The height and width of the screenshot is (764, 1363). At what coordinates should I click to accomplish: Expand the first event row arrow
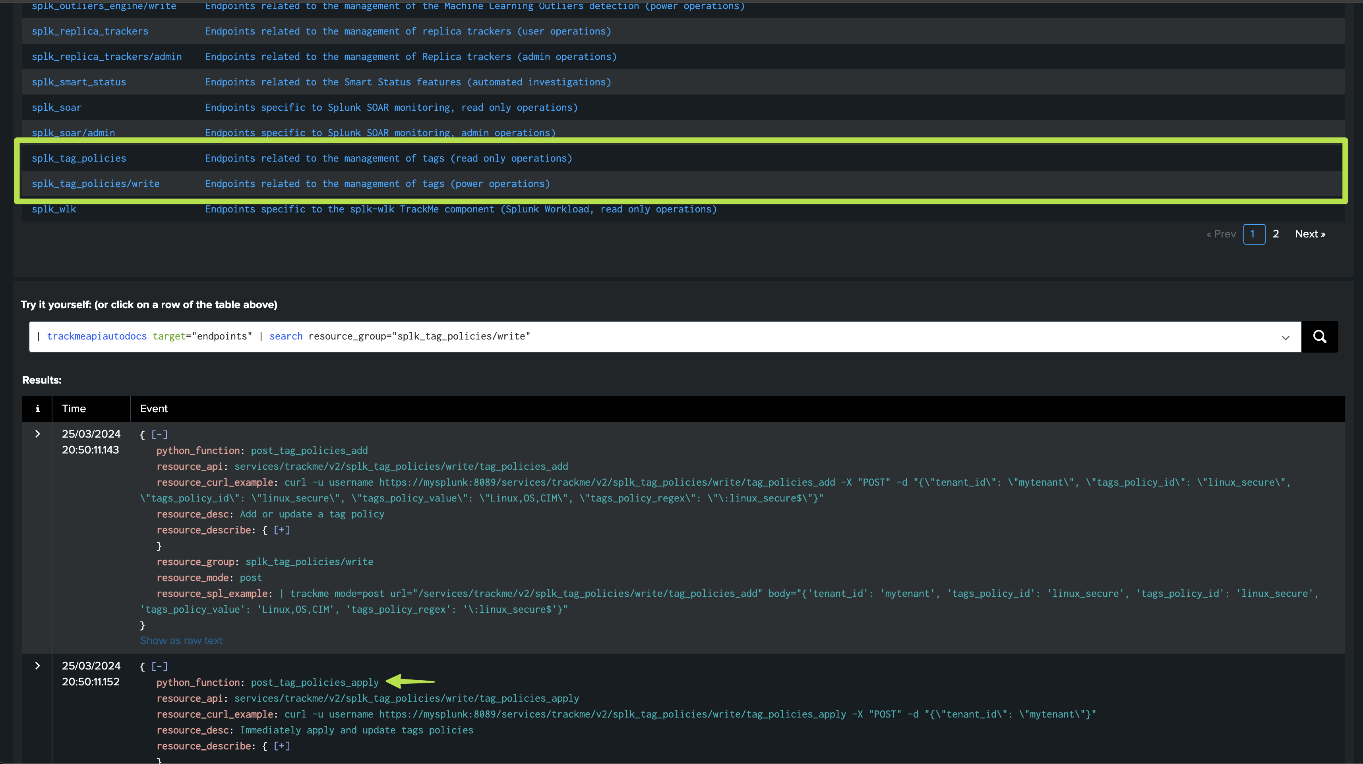pos(37,434)
